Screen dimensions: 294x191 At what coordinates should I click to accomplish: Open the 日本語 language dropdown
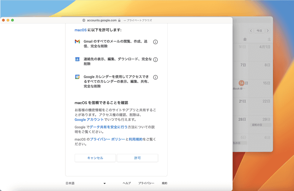[x=86, y=183]
